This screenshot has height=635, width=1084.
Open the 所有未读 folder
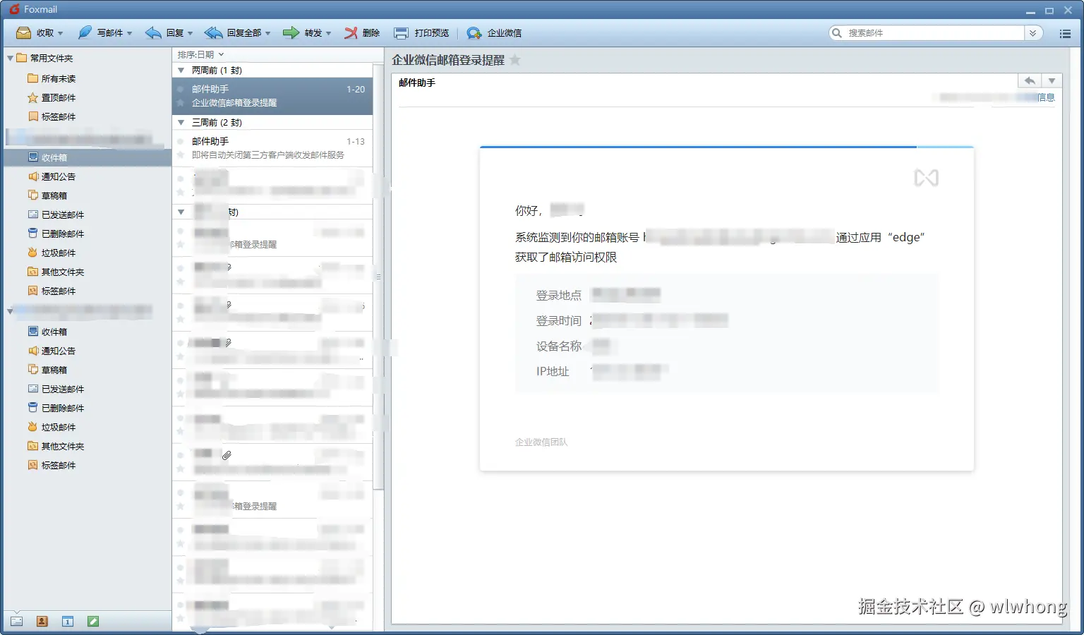(x=51, y=78)
